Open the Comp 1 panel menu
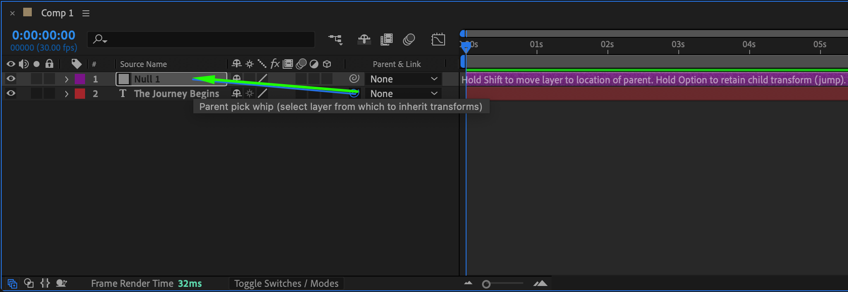The height and width of the screenshot is (292, 848). 86,13
